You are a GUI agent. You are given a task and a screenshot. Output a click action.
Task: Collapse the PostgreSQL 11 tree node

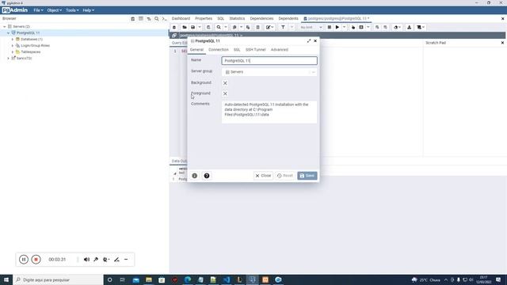(9, 33)
